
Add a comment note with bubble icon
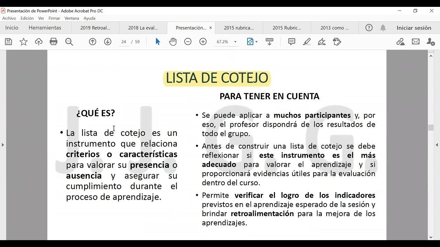(x=291, y=42)
